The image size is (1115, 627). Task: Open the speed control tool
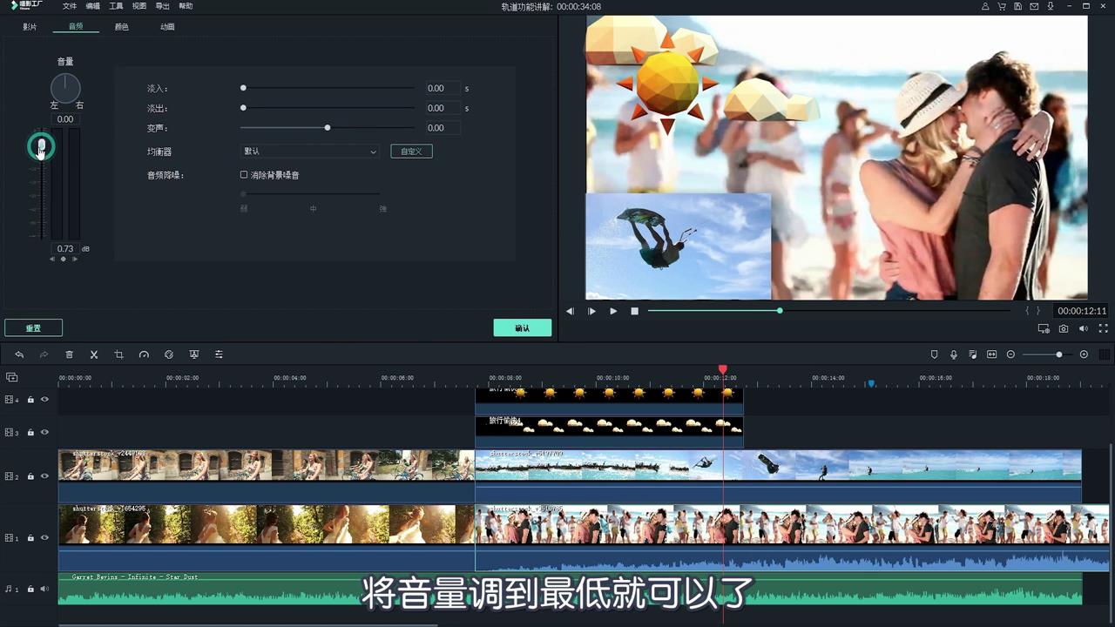point(144,354)
